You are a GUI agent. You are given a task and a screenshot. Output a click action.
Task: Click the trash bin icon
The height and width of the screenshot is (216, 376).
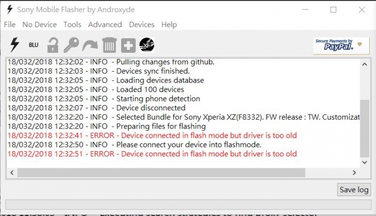[x=109, y=45]
